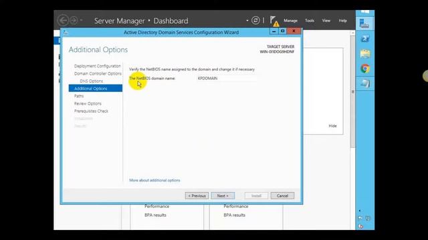The image size is (428, 240).
Task: Open the notifications flag with warning
Action: (x=274, y=21)
